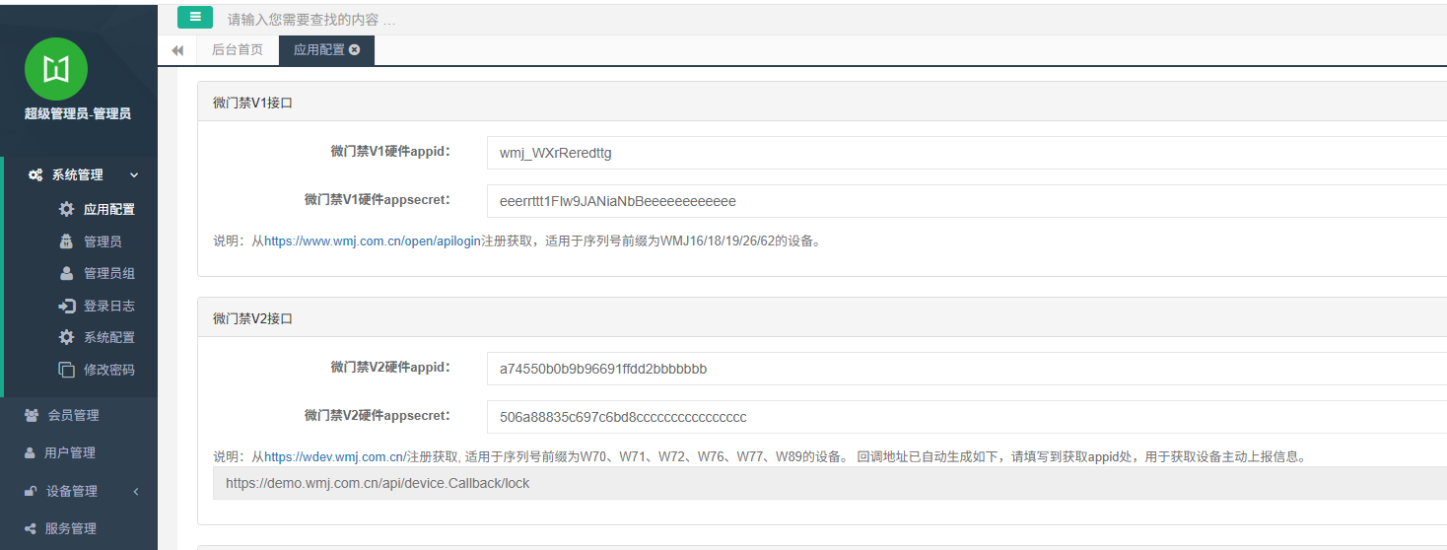This screenshot has height=550, width=1447.
Task: Click the copy icon beside 修改密码
Action: pos(66,370)
